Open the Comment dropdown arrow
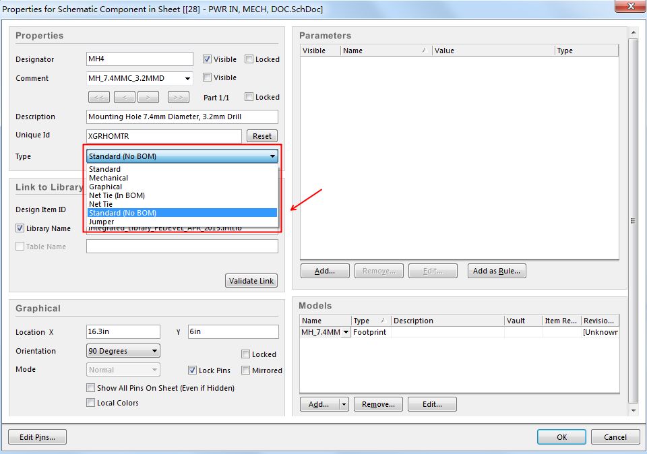 point(188,78)
